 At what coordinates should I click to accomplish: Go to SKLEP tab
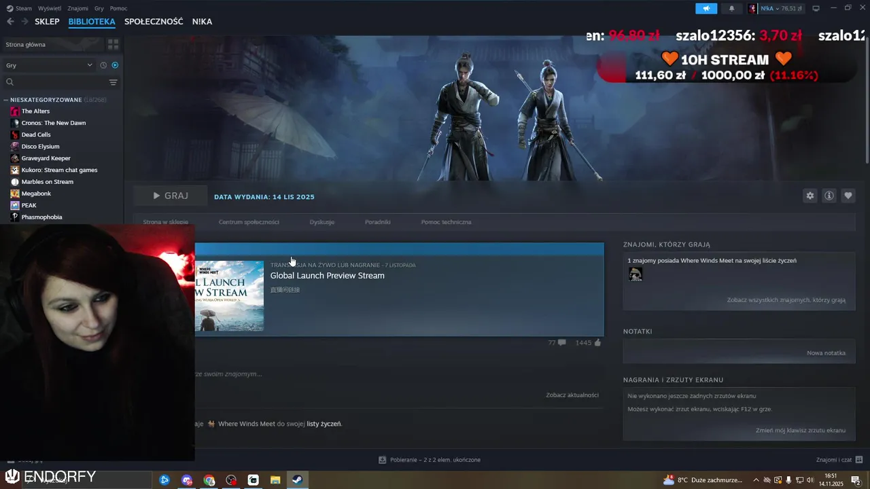47,22
